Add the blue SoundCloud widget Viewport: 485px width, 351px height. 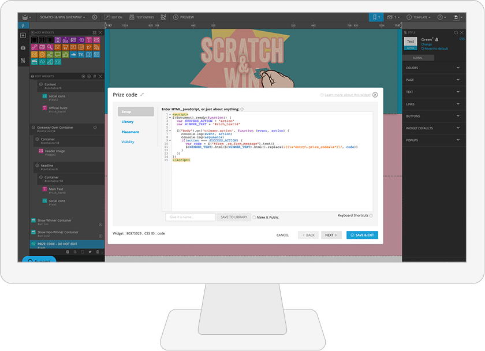73,55
